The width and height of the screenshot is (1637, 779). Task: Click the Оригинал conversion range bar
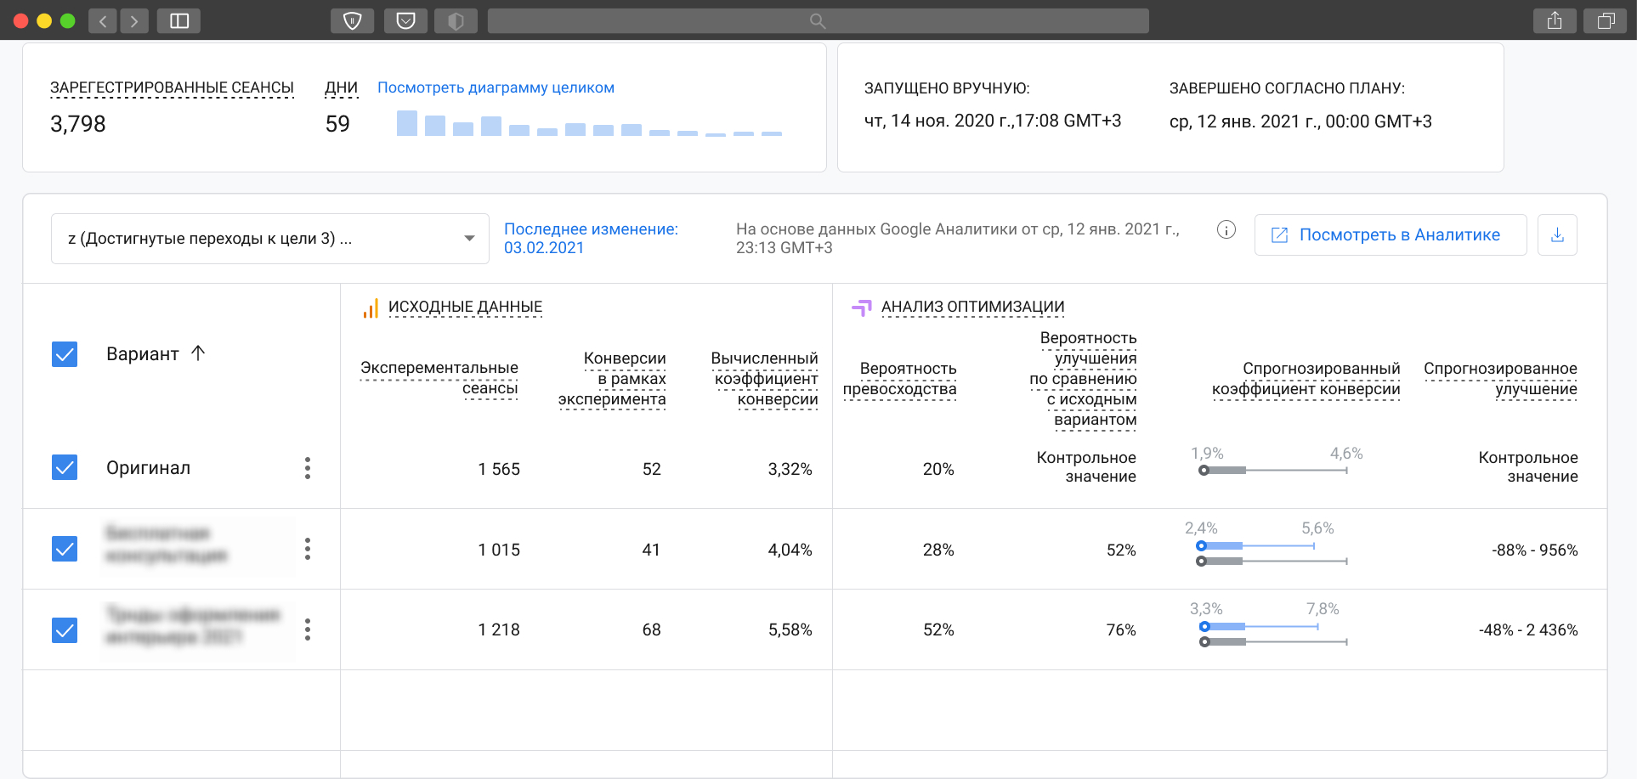[x=1274, y=470]
